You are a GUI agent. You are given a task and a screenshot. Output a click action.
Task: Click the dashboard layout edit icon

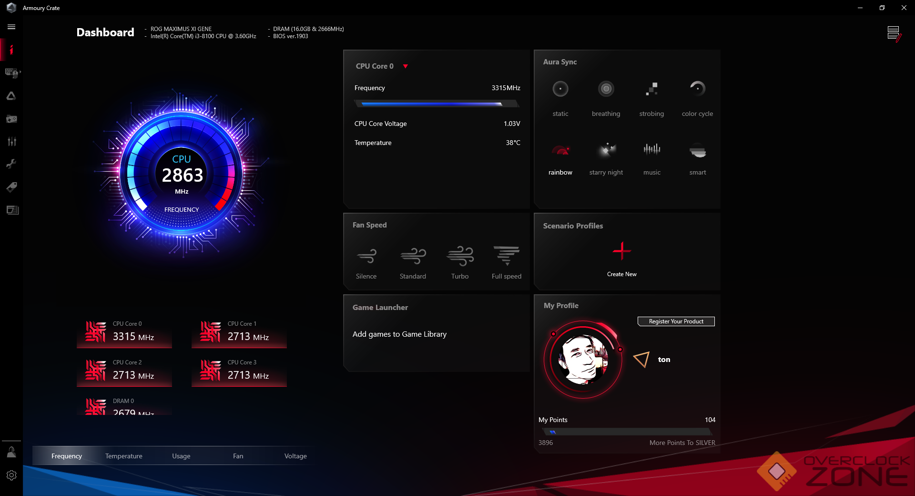tap(894, 34)
